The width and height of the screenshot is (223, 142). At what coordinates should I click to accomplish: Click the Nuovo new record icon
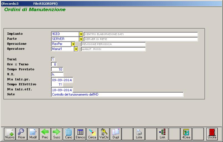pyautogui.click(x=10, y=134)
